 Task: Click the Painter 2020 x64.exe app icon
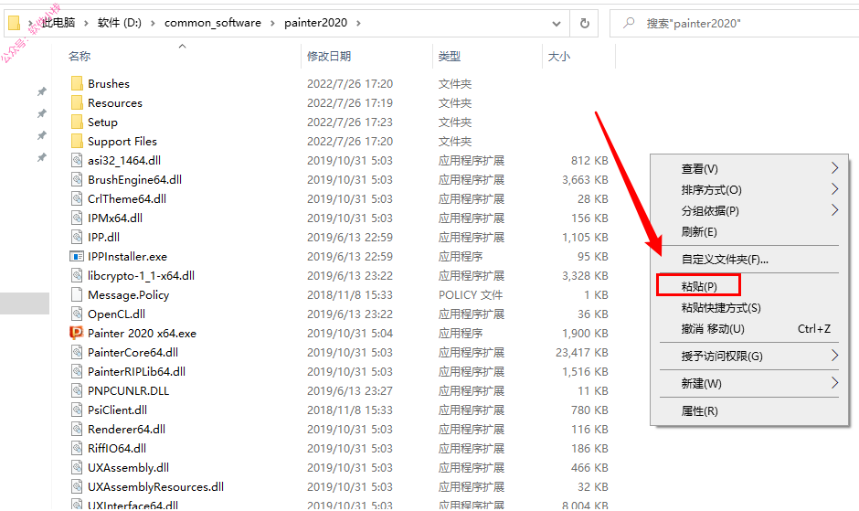77,333
